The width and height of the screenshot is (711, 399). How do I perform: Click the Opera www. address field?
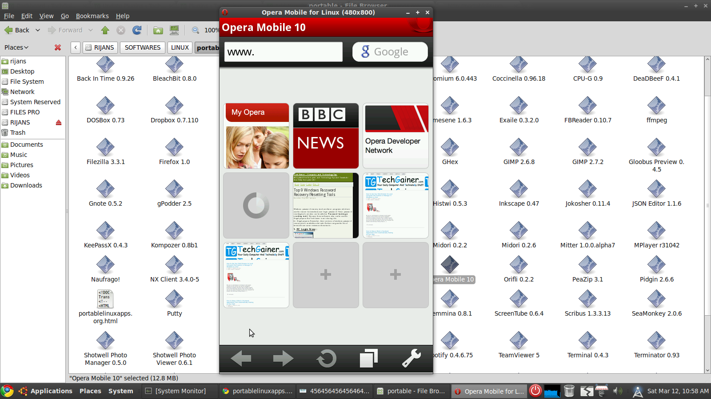click(284, 52)
